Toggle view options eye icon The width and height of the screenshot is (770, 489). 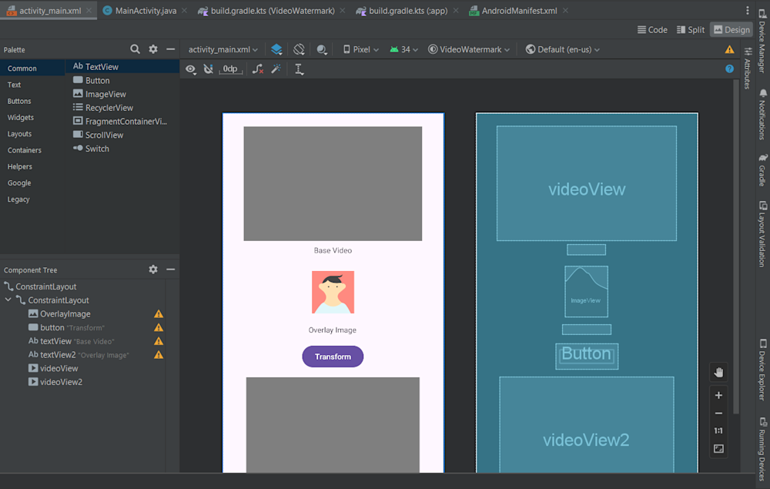190,69
